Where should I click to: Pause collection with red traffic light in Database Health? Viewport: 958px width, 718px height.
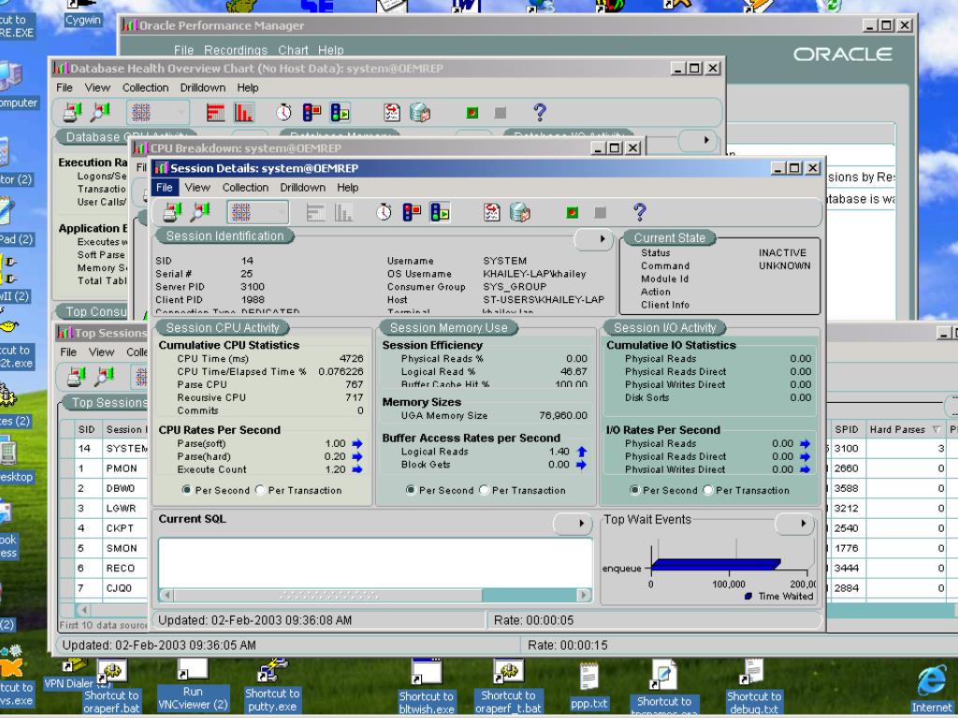312,112
